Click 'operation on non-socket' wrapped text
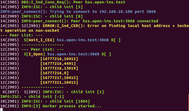The image size is (189, 111). click(32, 30)
